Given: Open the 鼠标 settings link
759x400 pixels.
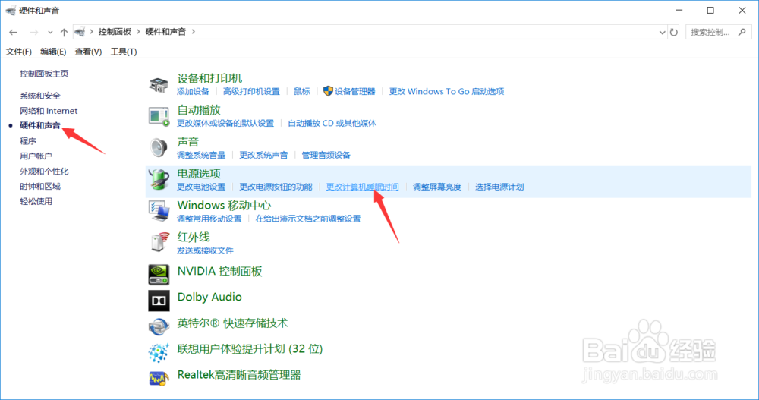Looking at the screenshot, I should coord(302,92).
